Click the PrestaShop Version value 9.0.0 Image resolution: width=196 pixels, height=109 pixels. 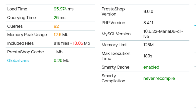point(148,11)
